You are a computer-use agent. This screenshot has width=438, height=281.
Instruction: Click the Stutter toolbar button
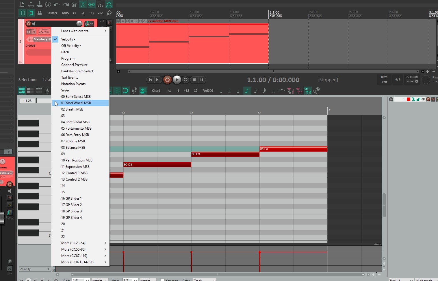pos(52,13)
